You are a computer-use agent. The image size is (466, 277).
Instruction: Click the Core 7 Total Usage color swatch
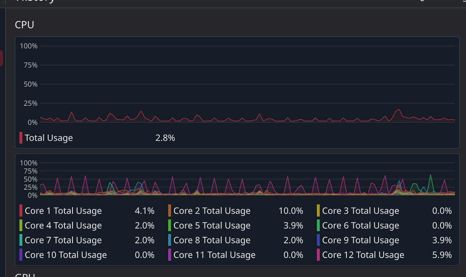pyautogui.click(x=21, y=240)
